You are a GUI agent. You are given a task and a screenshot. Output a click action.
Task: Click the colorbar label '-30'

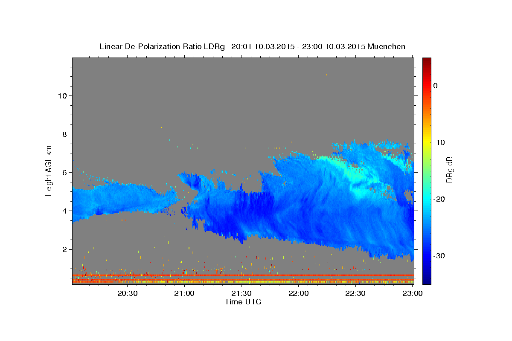pyautogui.click(x=439, y=256)
